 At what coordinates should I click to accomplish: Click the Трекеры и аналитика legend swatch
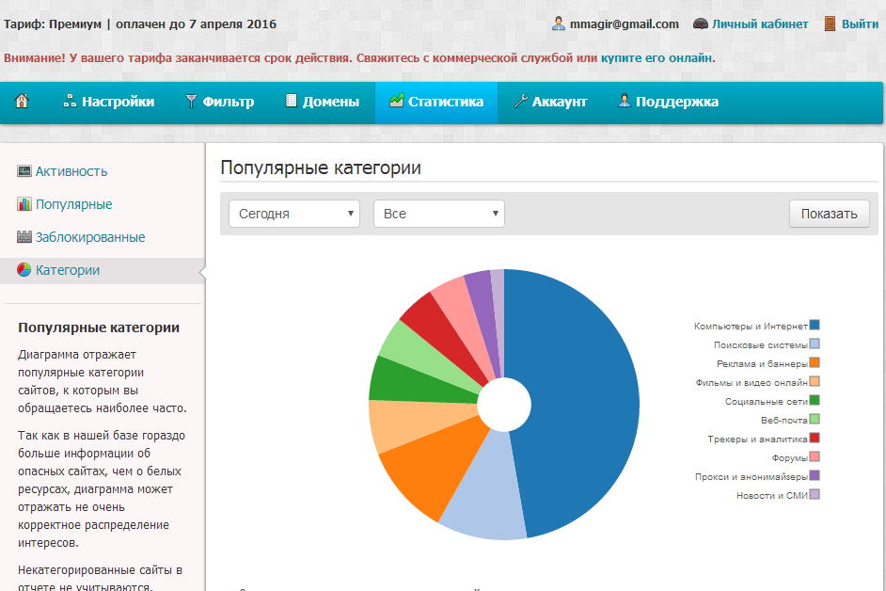point(815,438)
